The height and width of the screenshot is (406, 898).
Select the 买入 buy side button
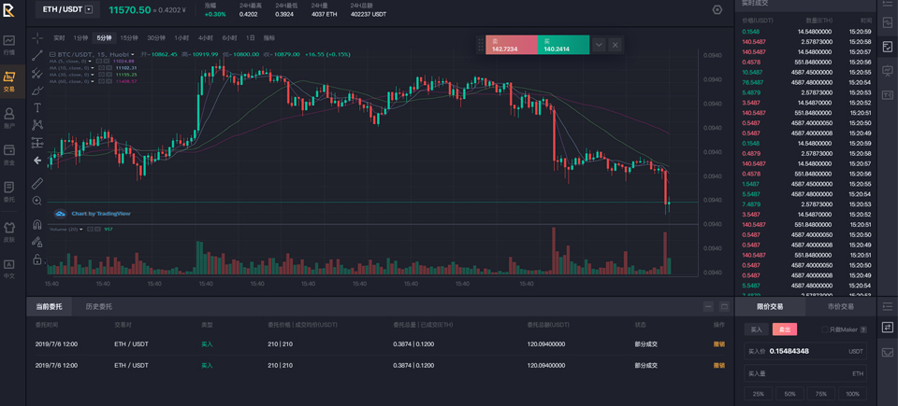coord(757,329)
